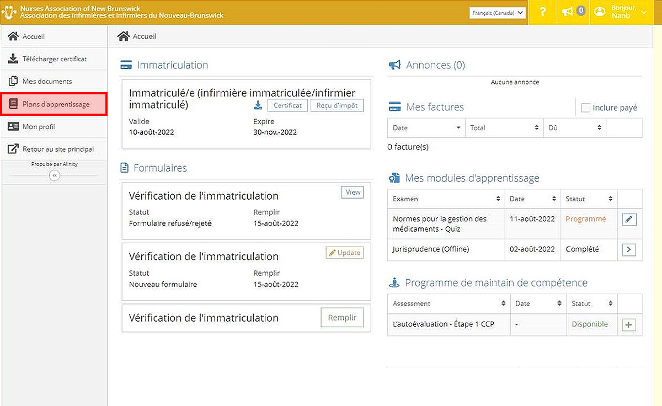Click the Update button on form
The height and width of the screenshot is (406, 662).
344,253
